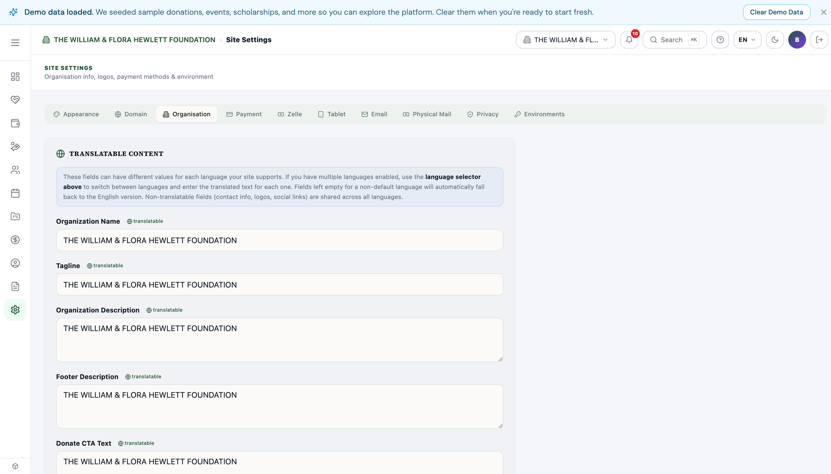
Task: Select the Organisation tab
Action: click(187, 114)
